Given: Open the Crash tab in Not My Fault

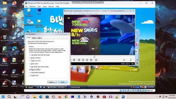Looking at the screenshot, I should [29, 38].
